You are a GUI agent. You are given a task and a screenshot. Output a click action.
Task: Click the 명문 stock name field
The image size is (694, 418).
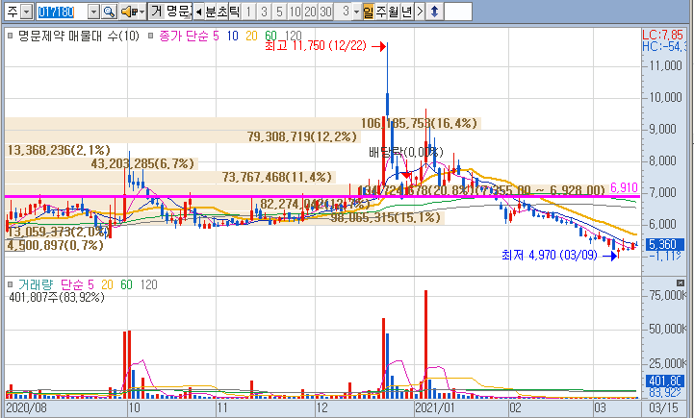(178, 12)
